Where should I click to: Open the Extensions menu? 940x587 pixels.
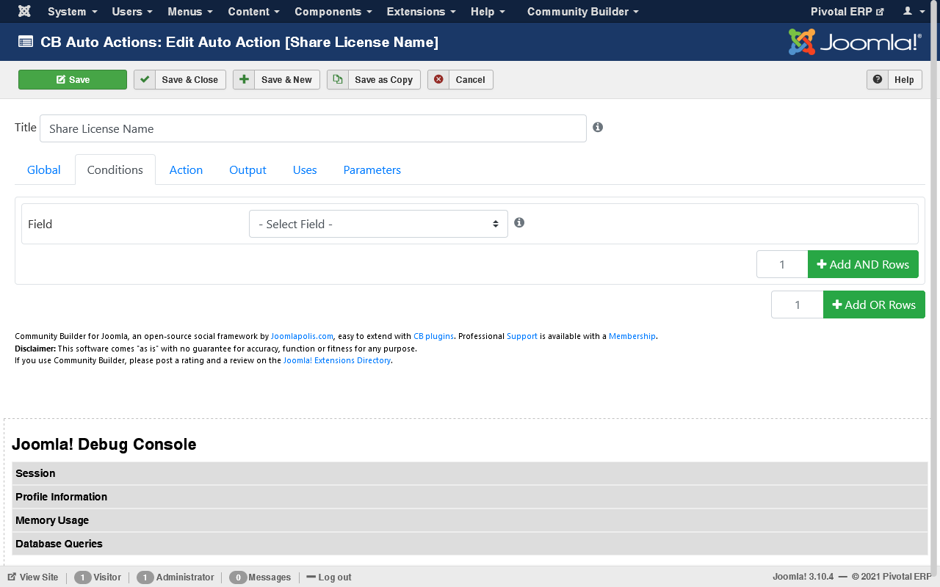[x=422, y=11]
